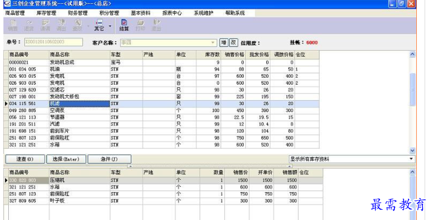Click the red 6000 挂帐 value
This screenshot has width=430, height=220.
coord(312,43)
